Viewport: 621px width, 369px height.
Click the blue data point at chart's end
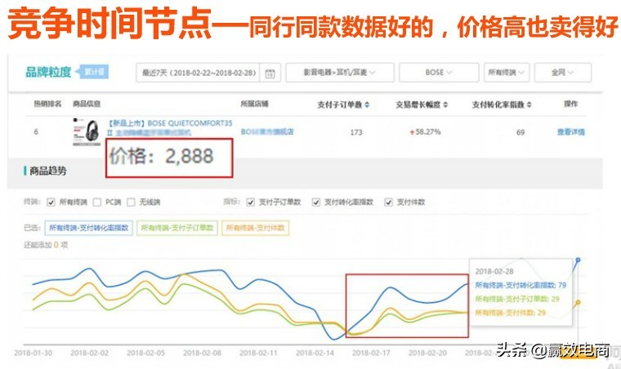coord(578,260)
